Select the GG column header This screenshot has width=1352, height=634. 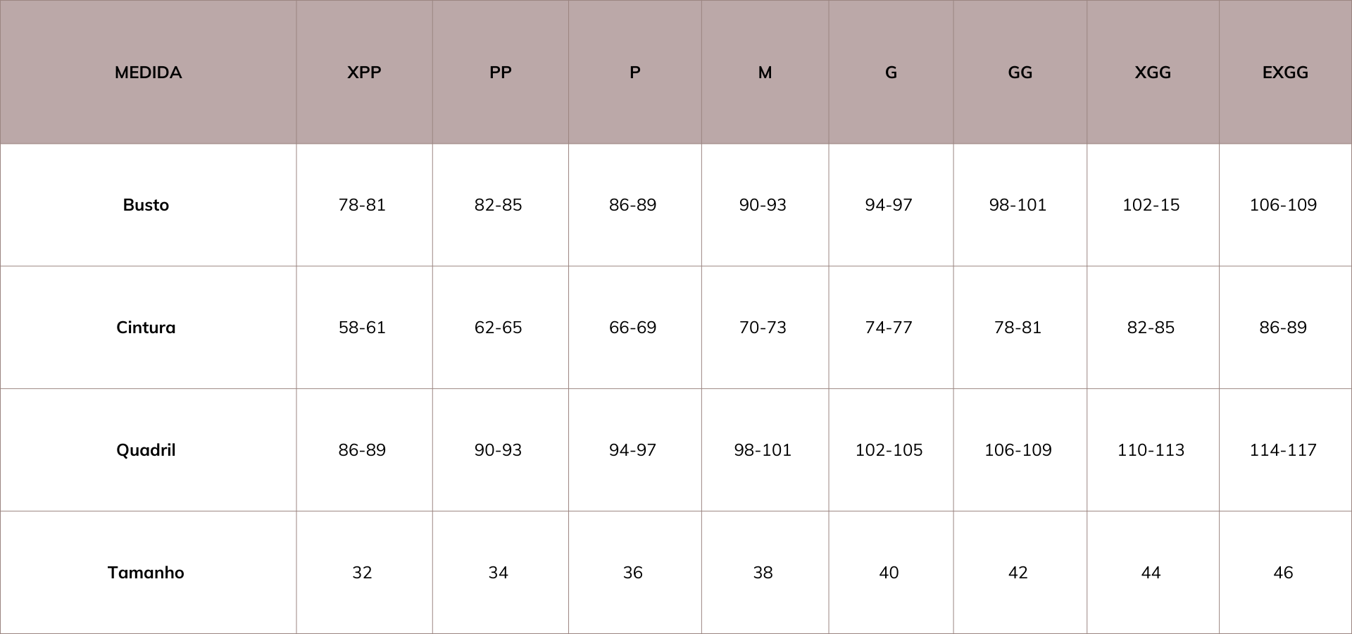[x=1020, y=73]
